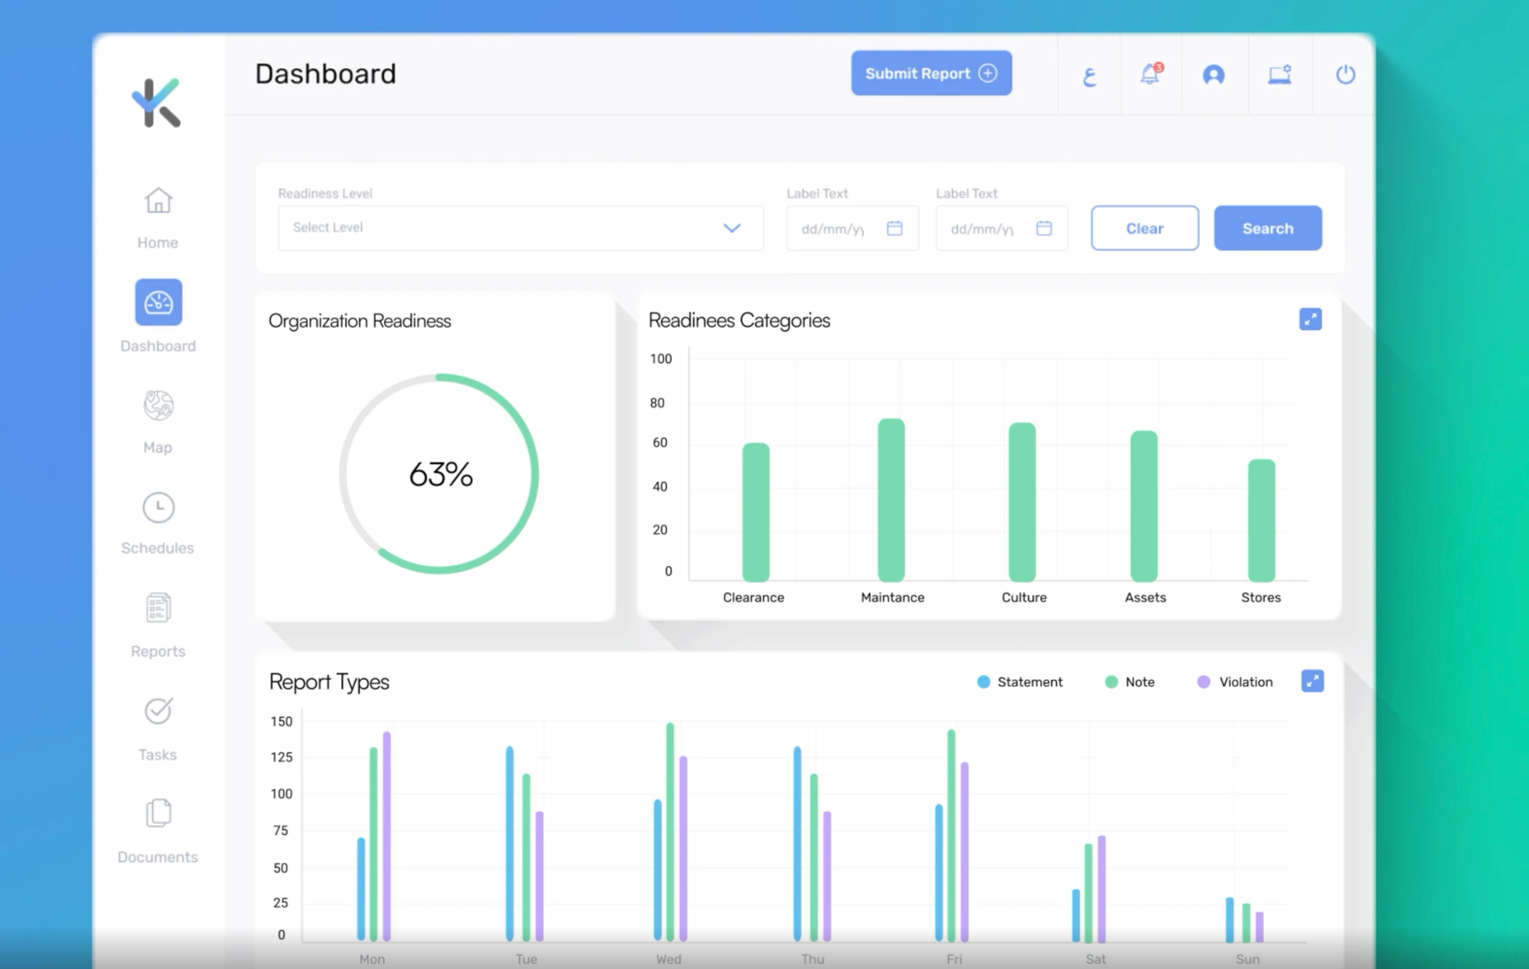Screen dimensions: 1529x969
Task: Open notifications via the bell icon
Action: (x=1150, y=74)
